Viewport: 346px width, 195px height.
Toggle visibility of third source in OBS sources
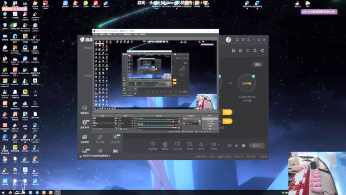coord(132,123)
